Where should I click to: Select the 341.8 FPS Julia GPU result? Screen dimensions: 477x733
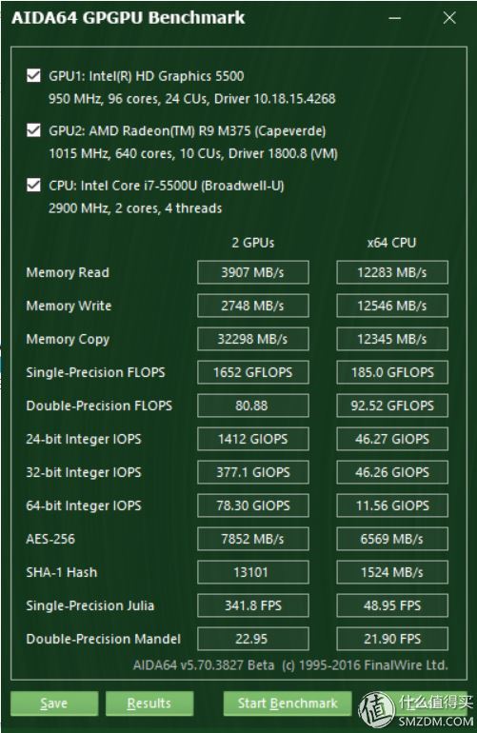(253, 605)
